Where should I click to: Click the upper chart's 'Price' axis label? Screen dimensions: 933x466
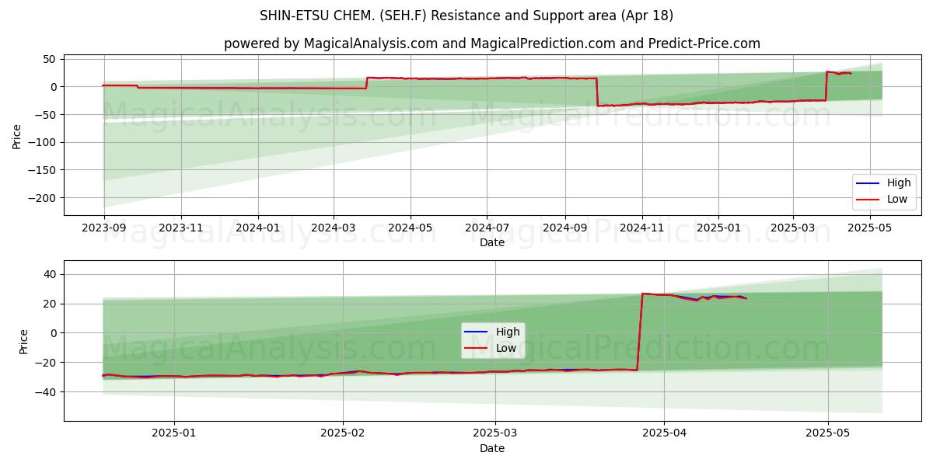[x=17, y=135]
